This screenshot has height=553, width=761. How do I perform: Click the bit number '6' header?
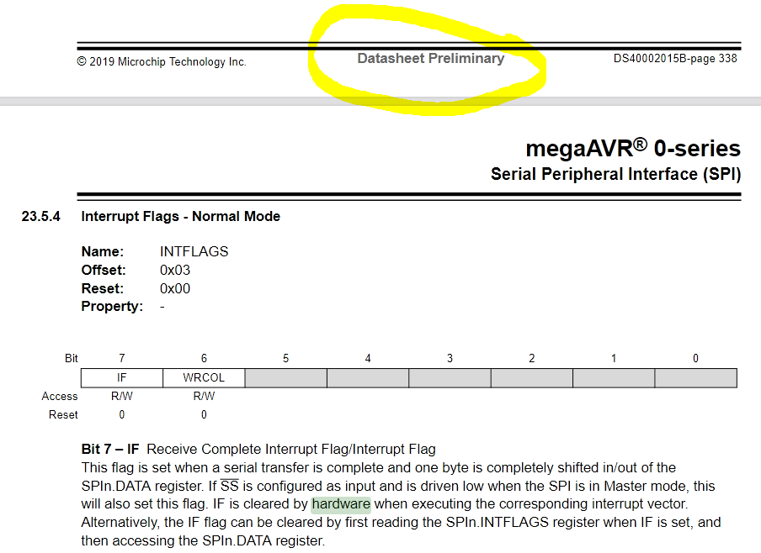tap(204, 358)
